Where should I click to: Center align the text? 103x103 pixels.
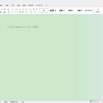[x=15, y=12]
